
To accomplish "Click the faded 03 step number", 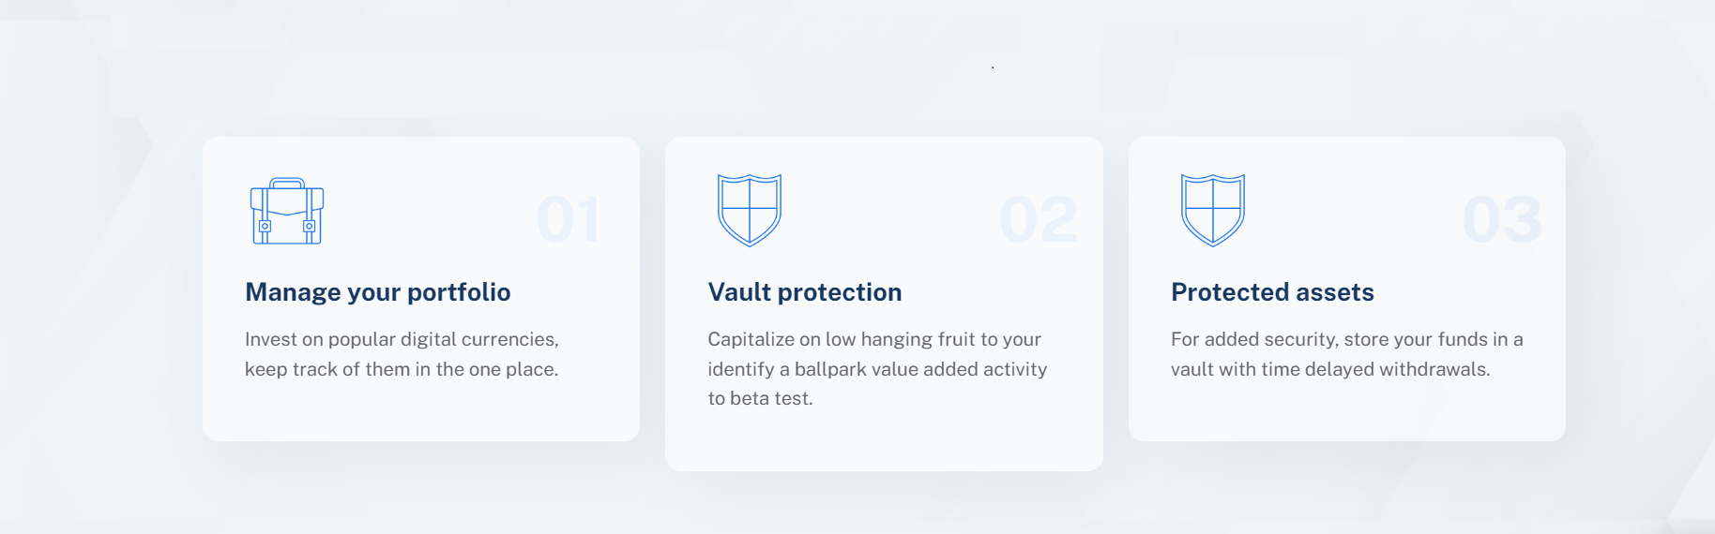I will point(1501,220).
